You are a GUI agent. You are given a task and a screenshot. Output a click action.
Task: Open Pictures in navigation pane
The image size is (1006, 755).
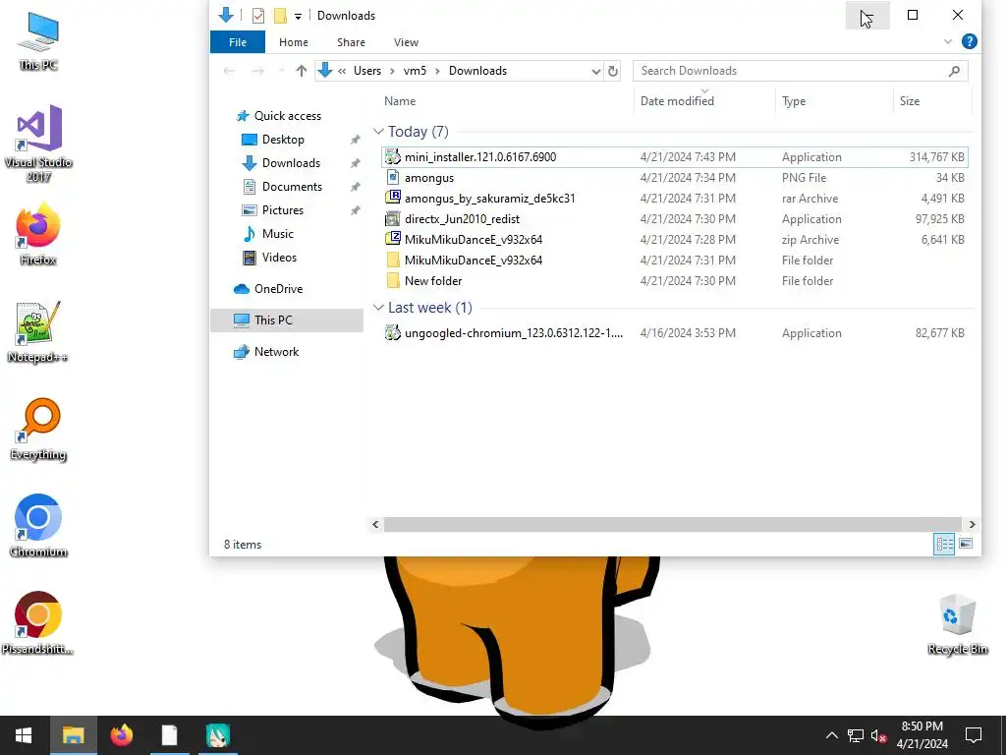click(x=282, y=210)
